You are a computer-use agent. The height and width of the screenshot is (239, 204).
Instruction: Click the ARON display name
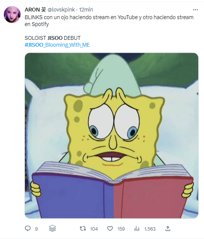coord(32,10)
